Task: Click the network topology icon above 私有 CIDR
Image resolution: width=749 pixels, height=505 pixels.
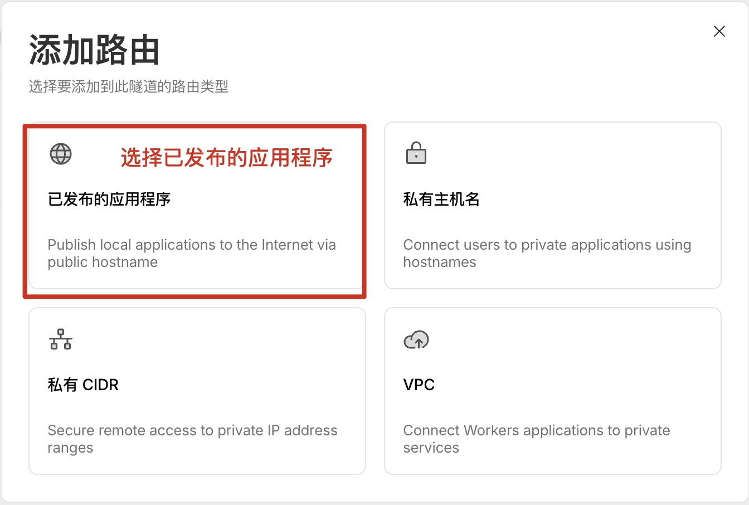Action: point(61,339)
